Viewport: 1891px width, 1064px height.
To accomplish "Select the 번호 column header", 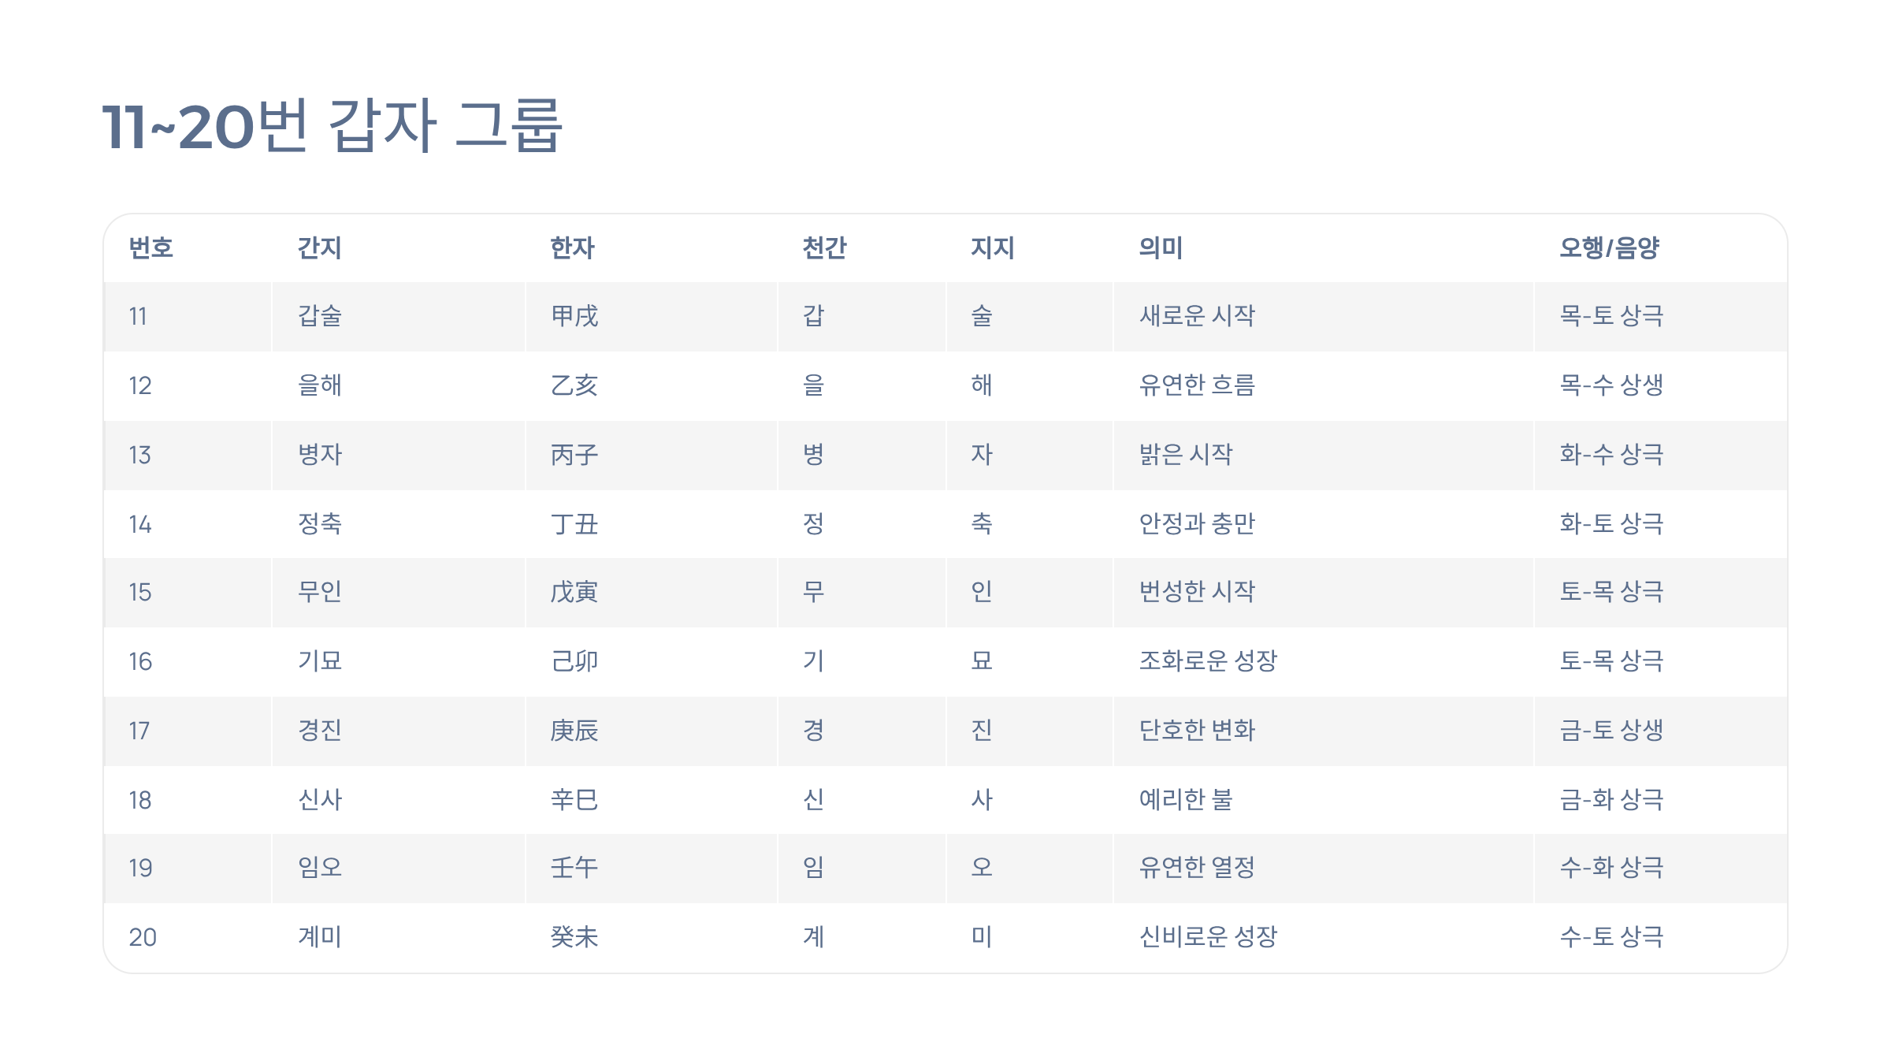I will point(150,247).
